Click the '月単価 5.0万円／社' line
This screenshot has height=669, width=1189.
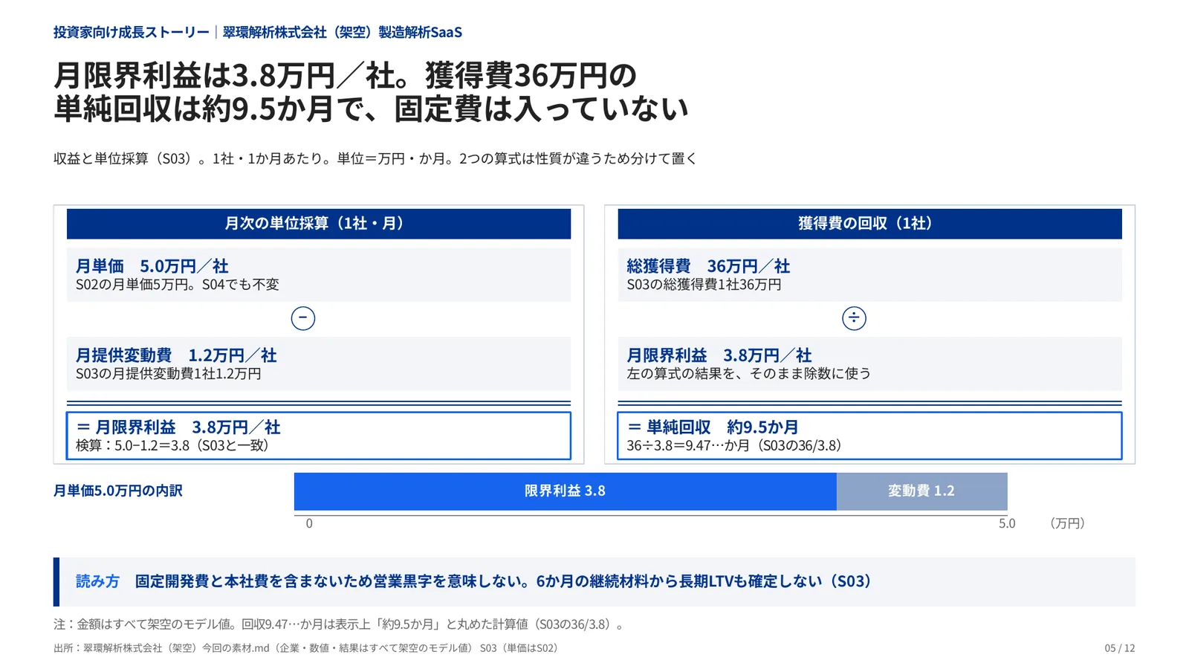coord(152,266)
